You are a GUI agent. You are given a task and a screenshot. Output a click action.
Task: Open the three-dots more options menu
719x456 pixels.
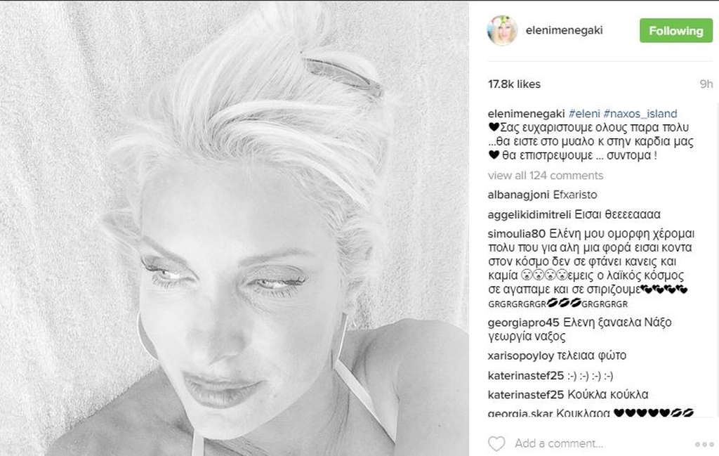704,444
